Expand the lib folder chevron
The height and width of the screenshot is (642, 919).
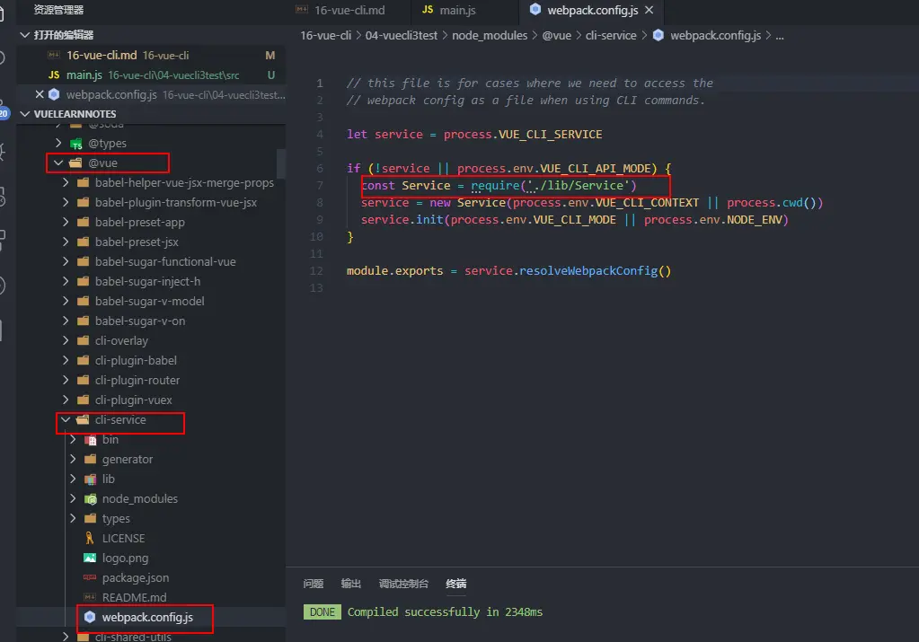tap(72, 479)
